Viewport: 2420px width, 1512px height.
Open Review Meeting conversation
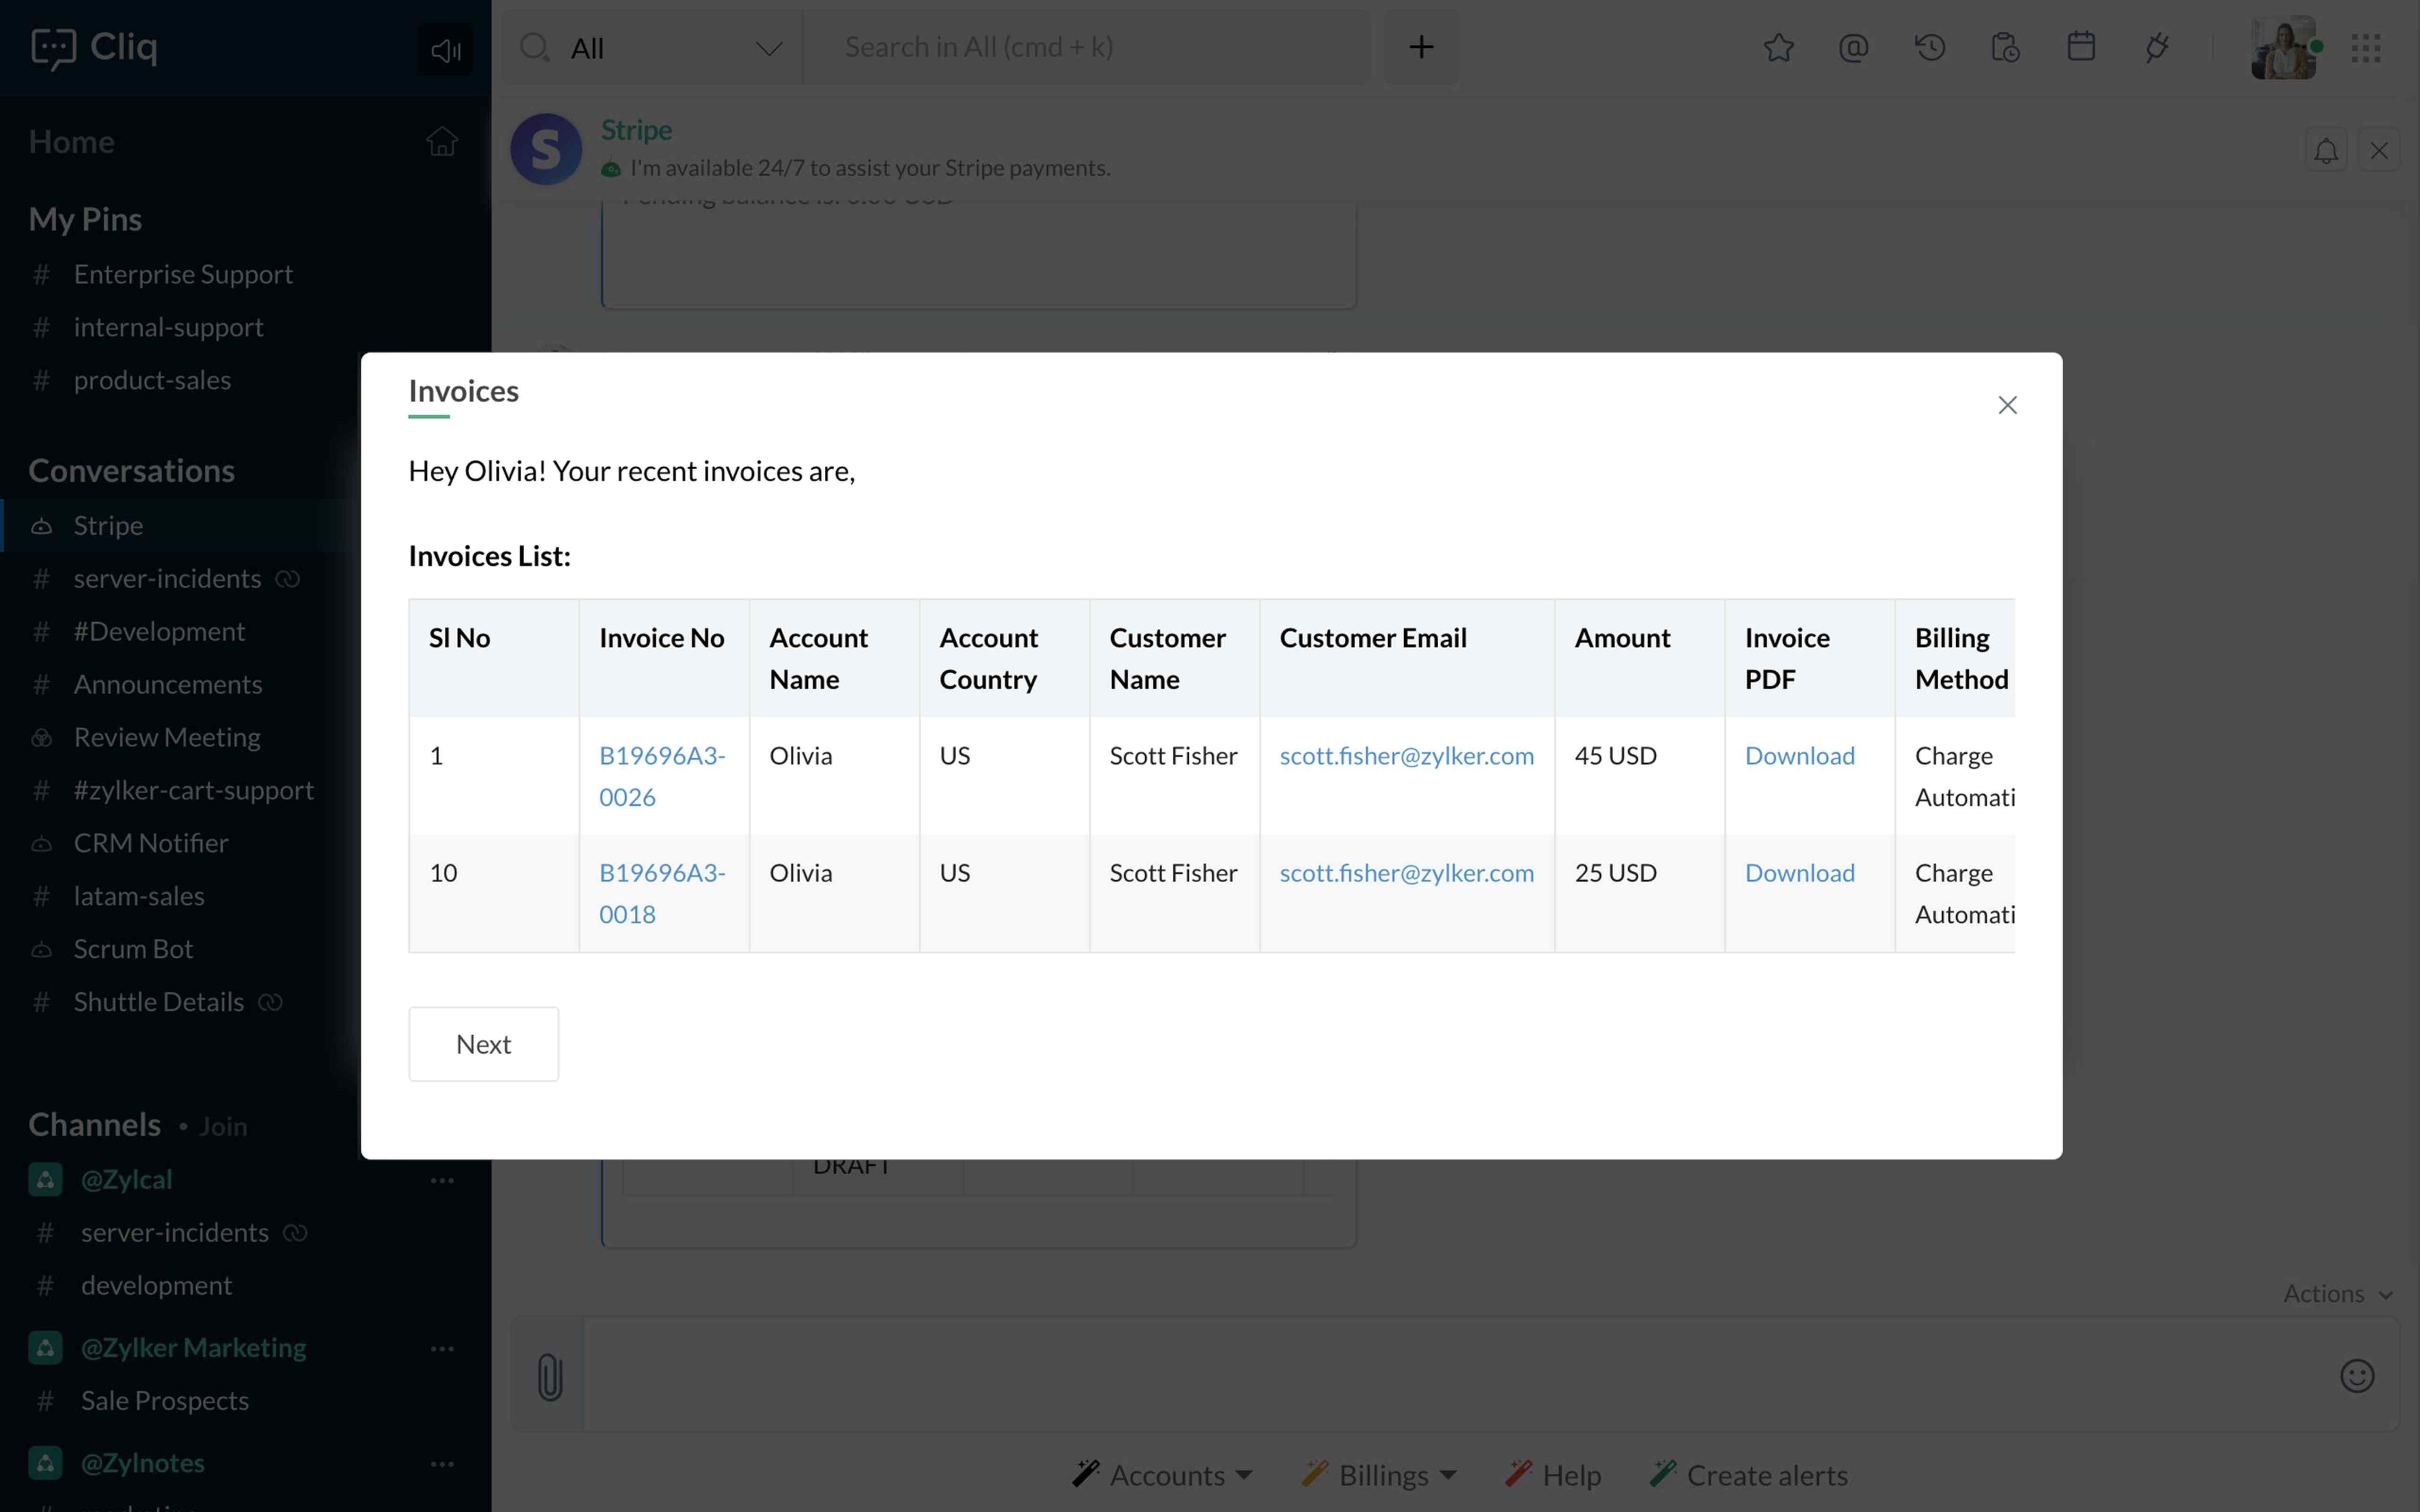point(167,737)
